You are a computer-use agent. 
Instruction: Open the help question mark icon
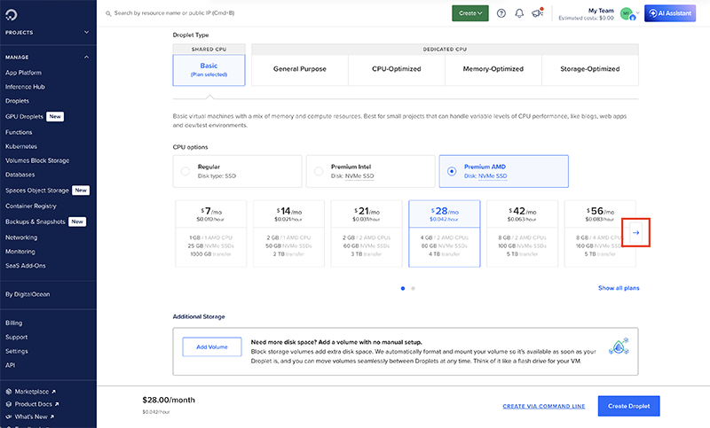point(501,13)
